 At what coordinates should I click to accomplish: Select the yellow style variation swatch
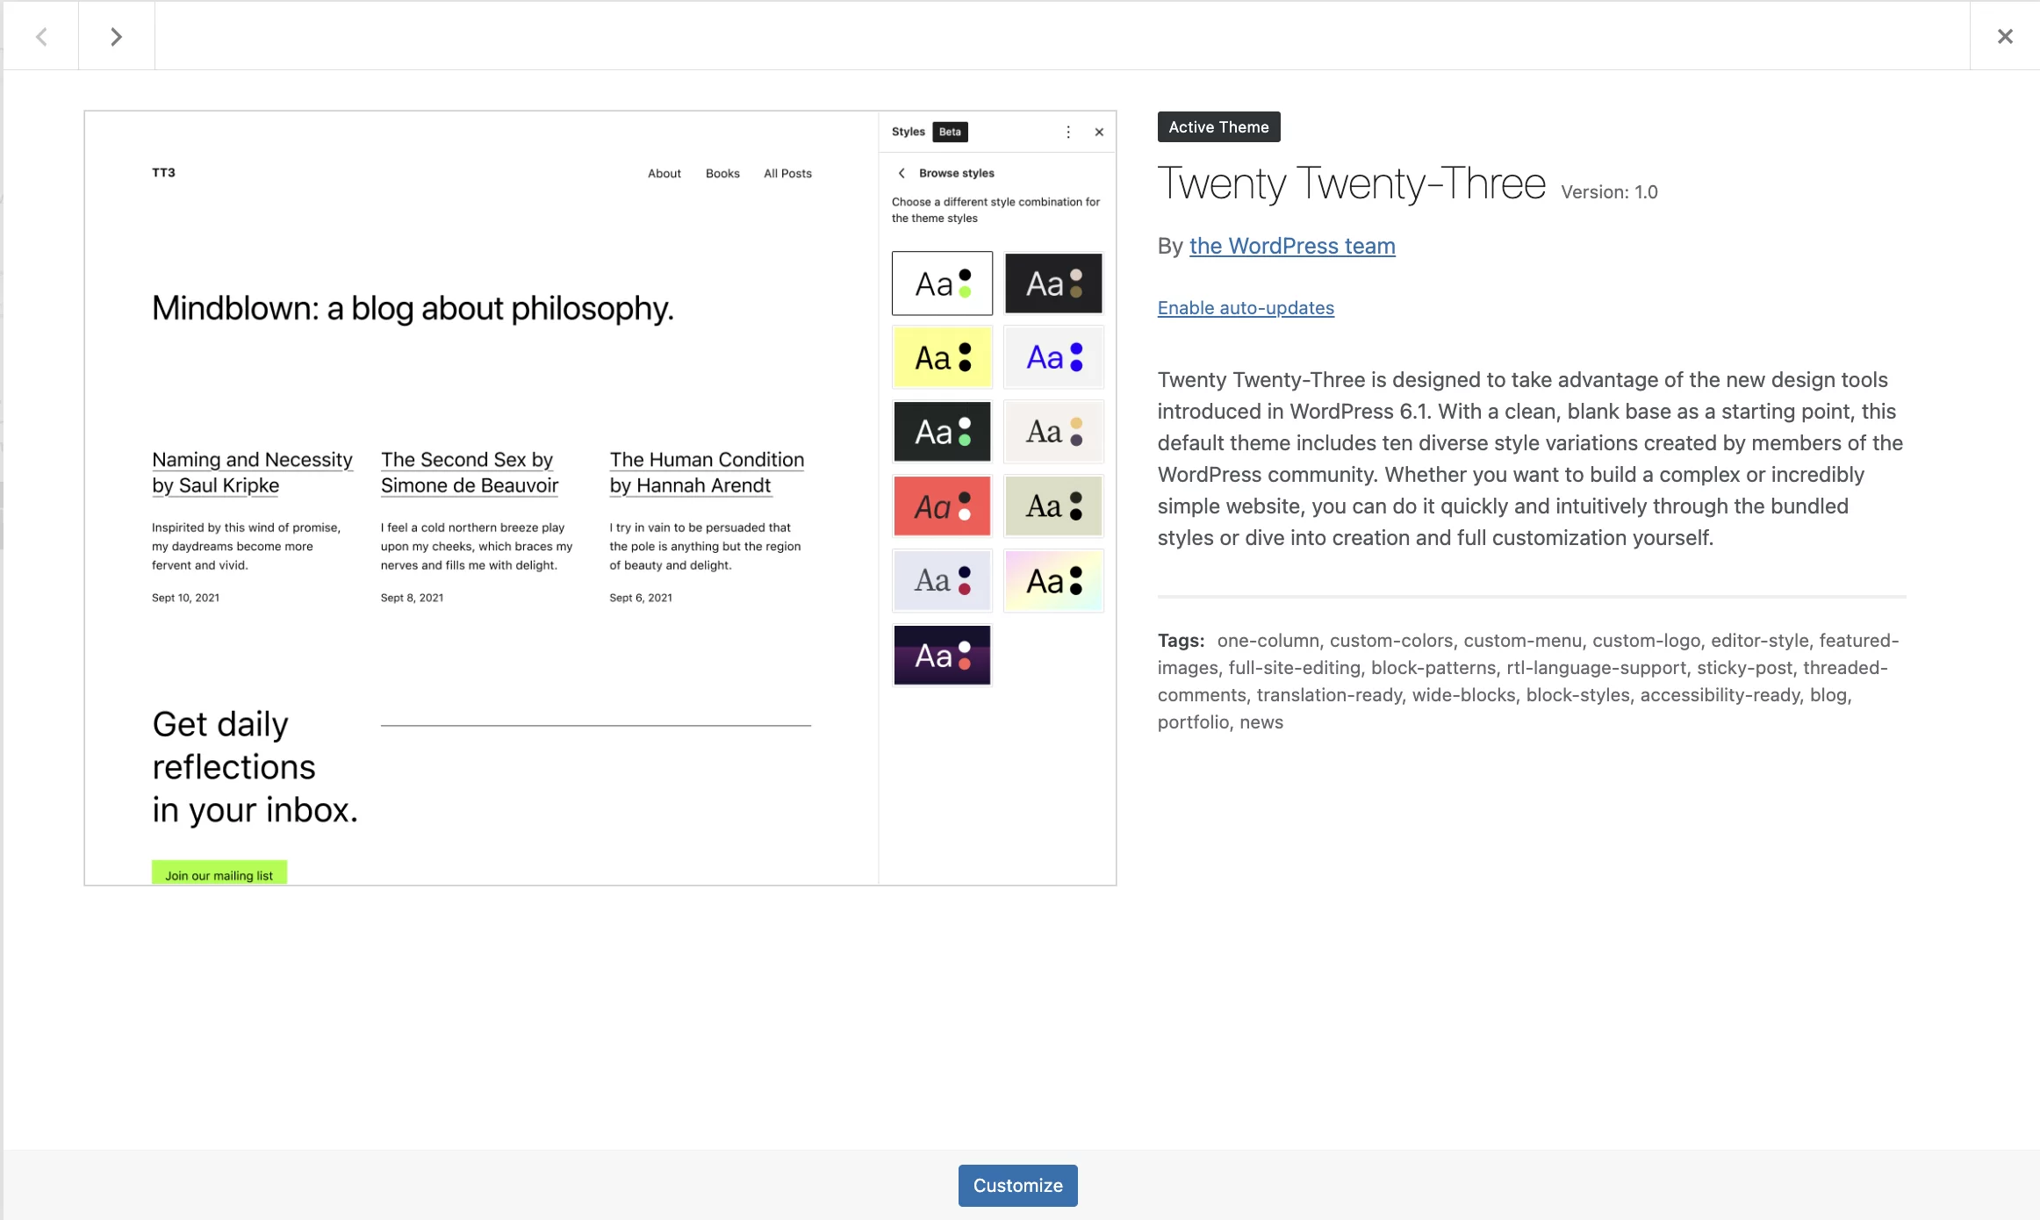pyautogui.click(x=941, y=357)
